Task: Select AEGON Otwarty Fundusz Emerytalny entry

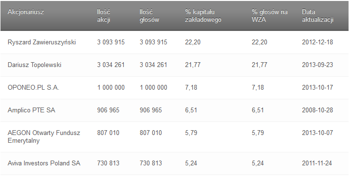Action: coord(44,137)
